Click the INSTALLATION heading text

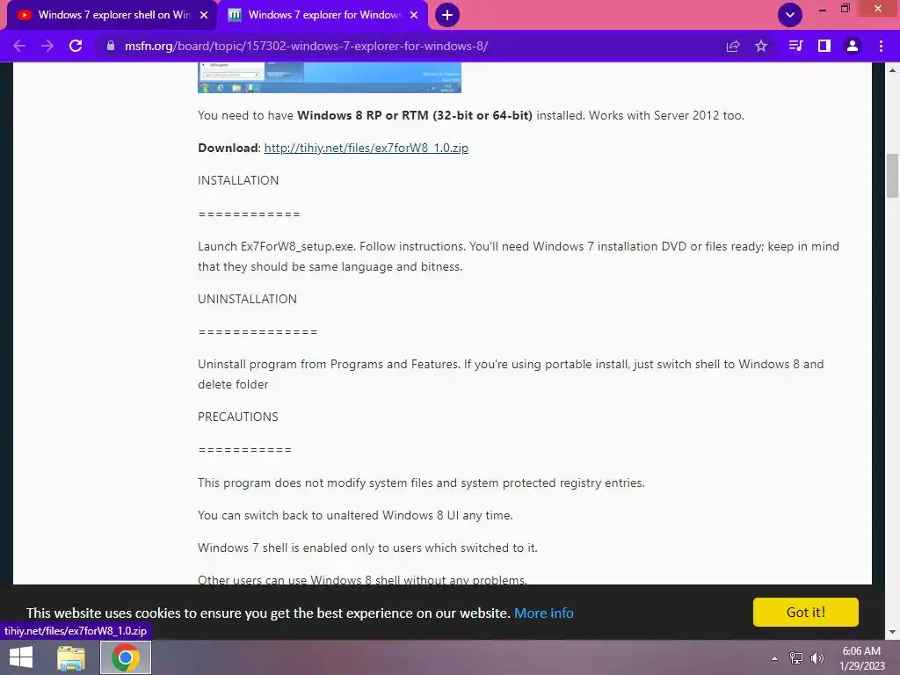[238, 180]
